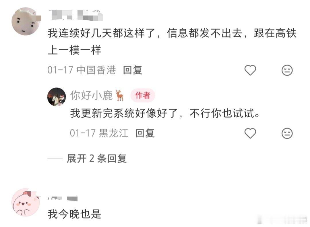Tap the expressionless emoji on the author's reply
This screenshot has width=310, height=227.
pyautogui.click(x=287, y=133)
